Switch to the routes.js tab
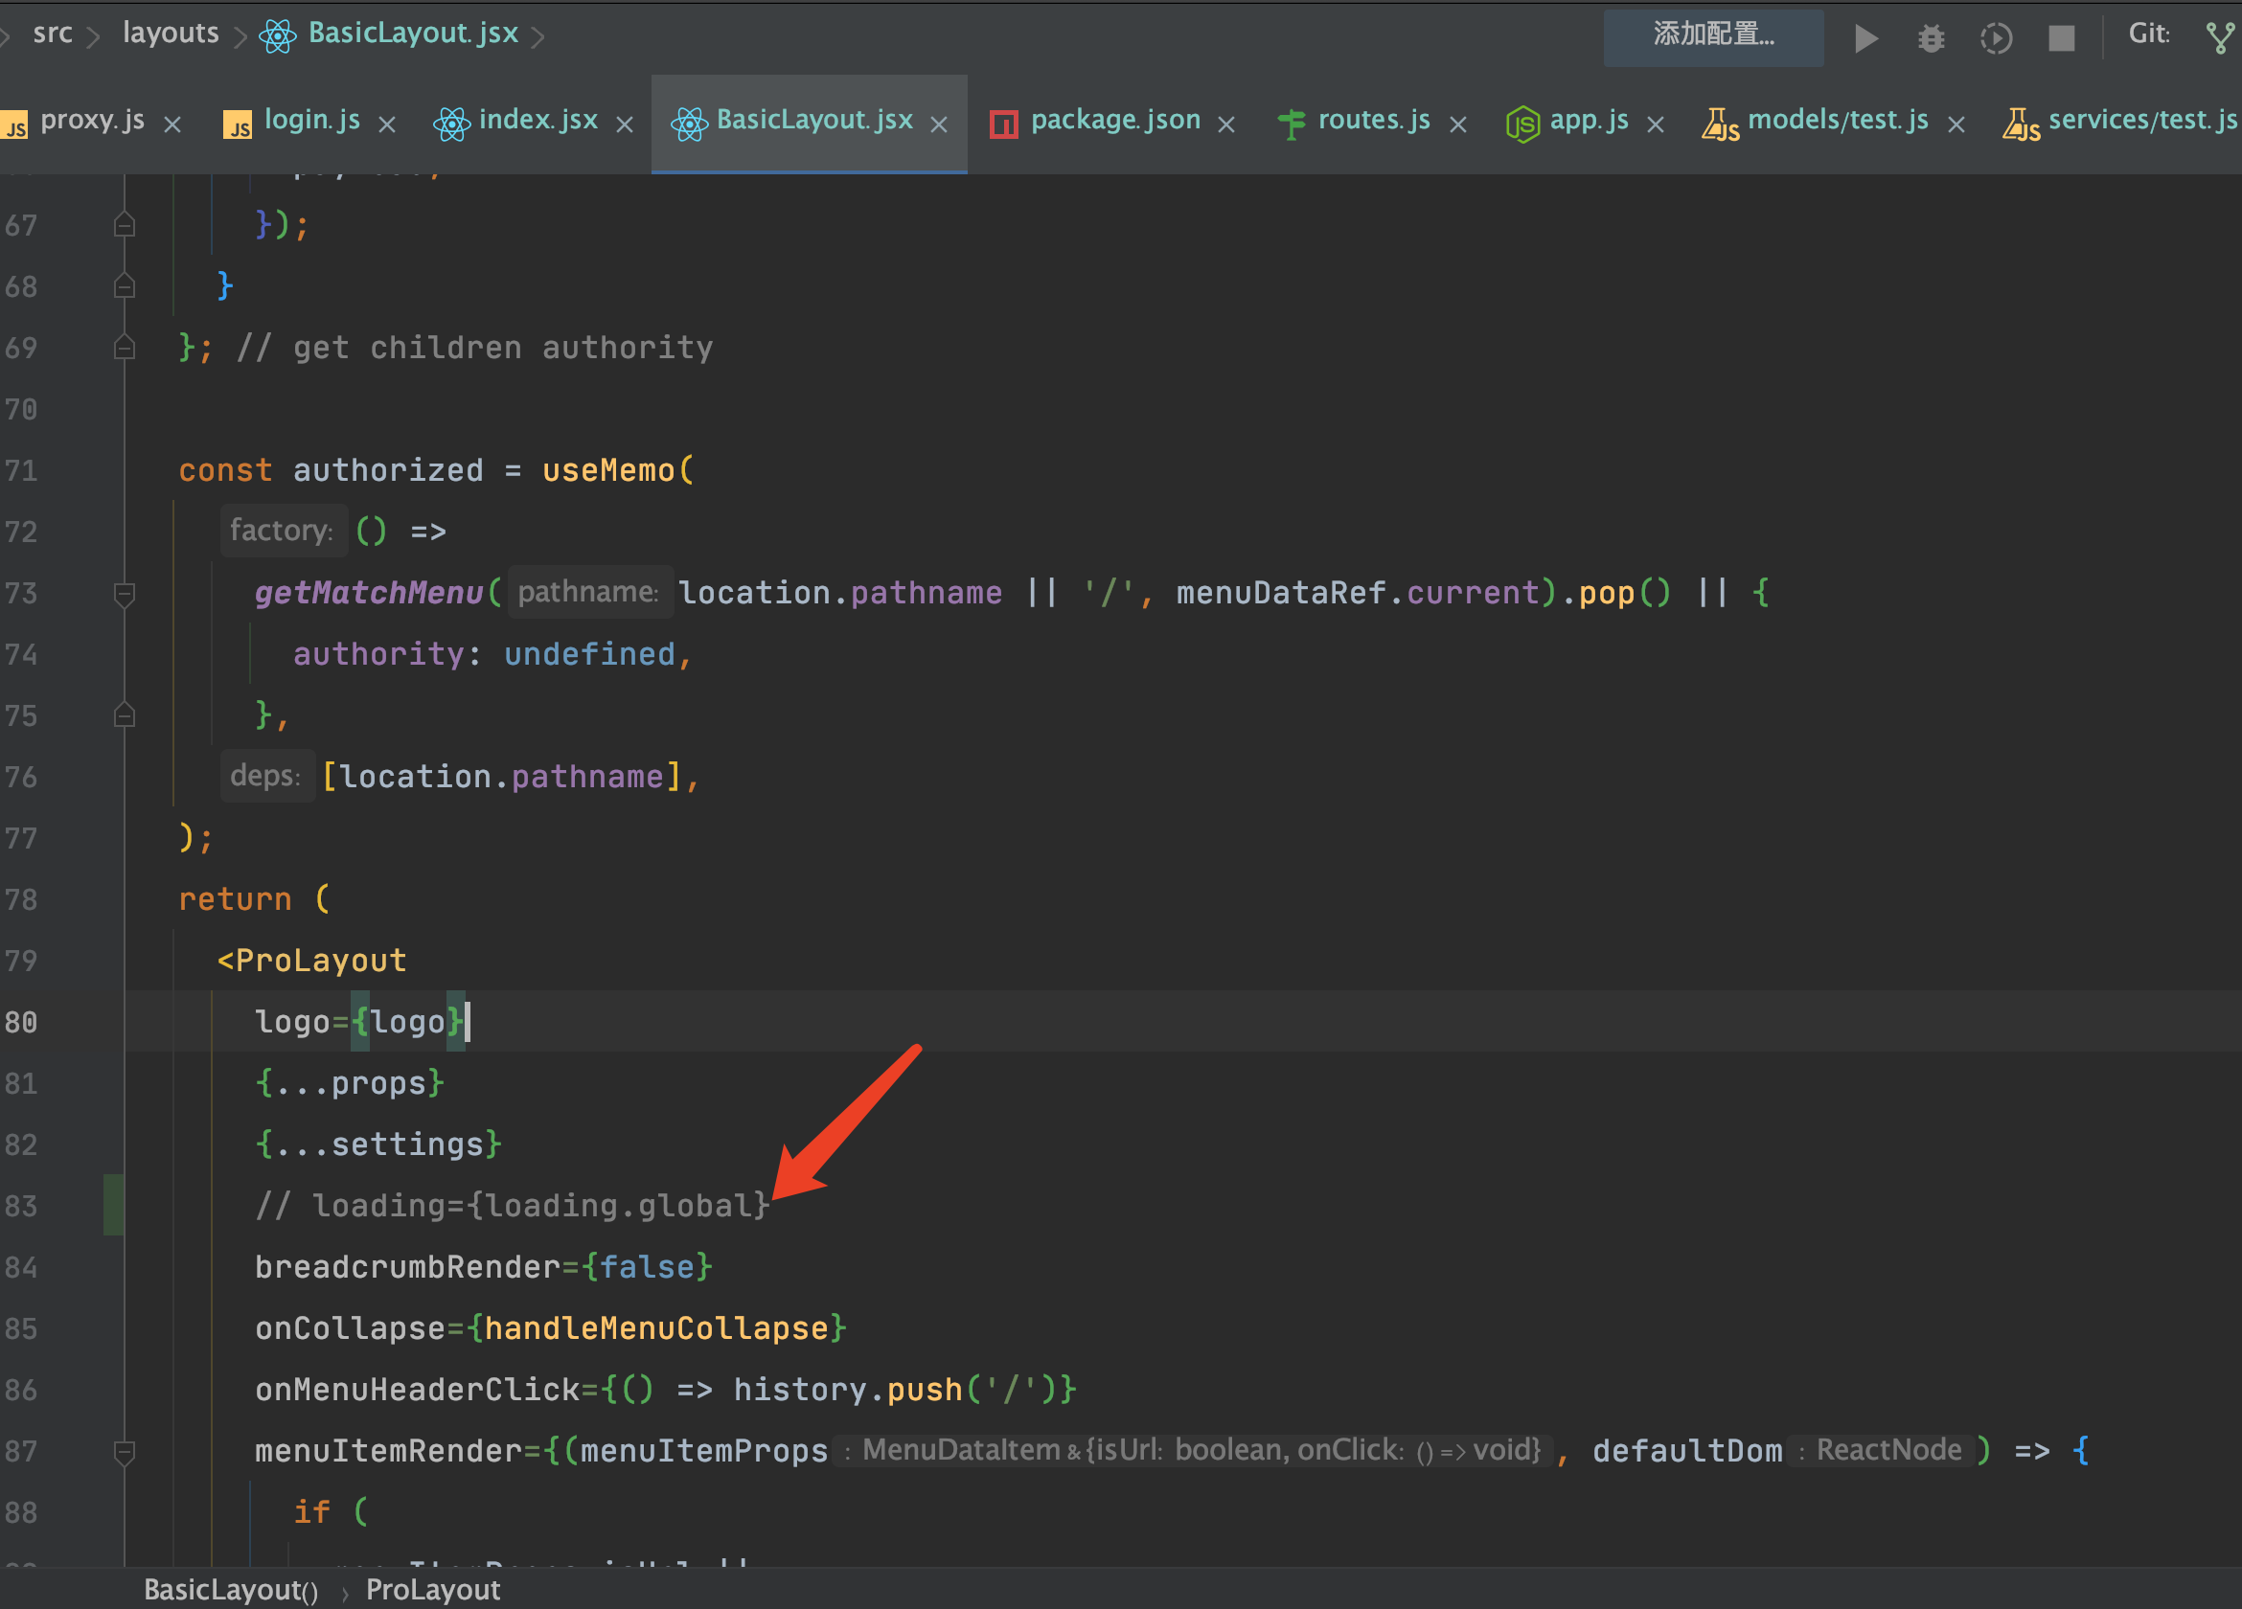This screenshot has height=1609, width=2242. (x=1373, y=121)
